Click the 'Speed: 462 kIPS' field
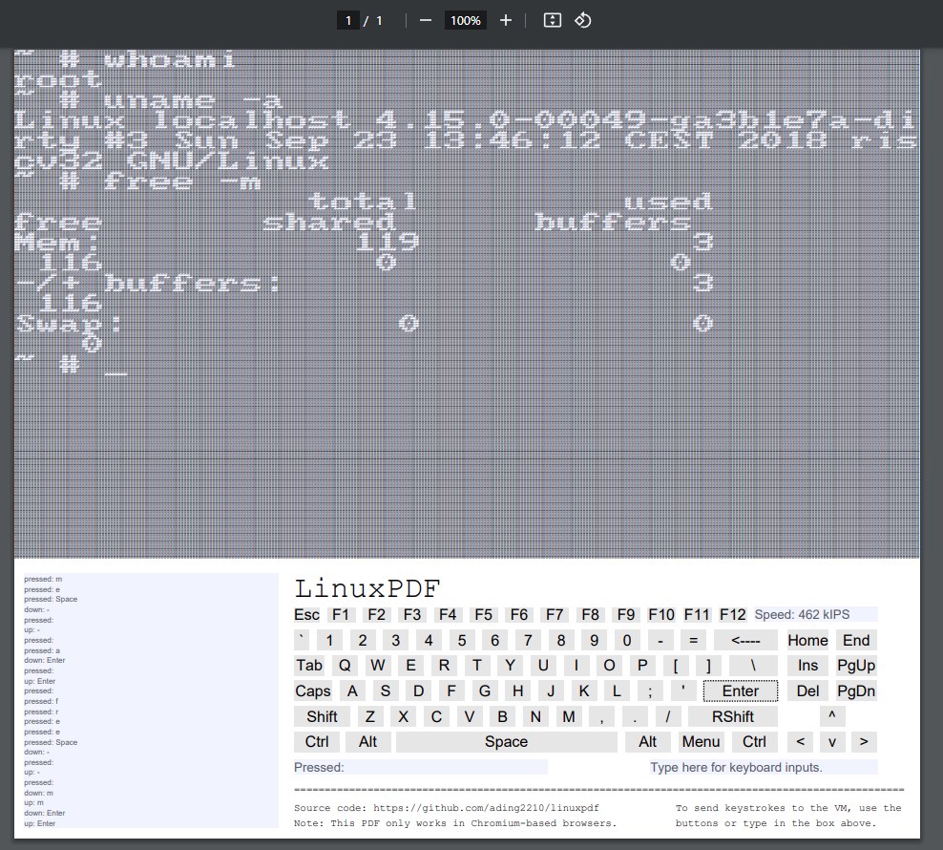The image size is (943, 850). [815, 615]
